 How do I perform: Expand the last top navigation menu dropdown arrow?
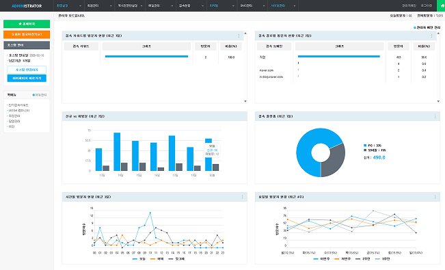[x=295, y=5]
